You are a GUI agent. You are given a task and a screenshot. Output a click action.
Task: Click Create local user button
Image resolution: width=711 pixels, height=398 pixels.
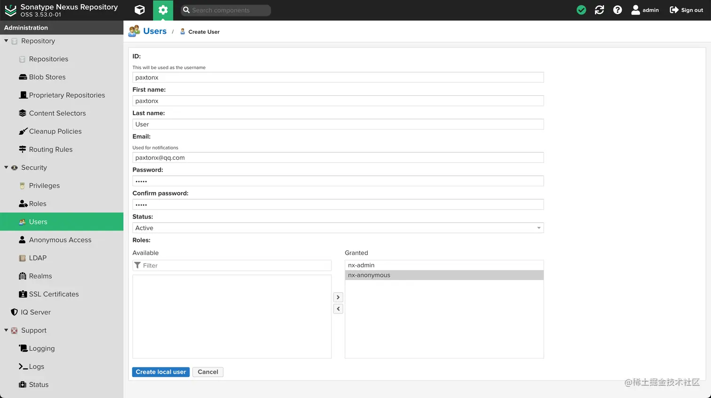point(161,372)
